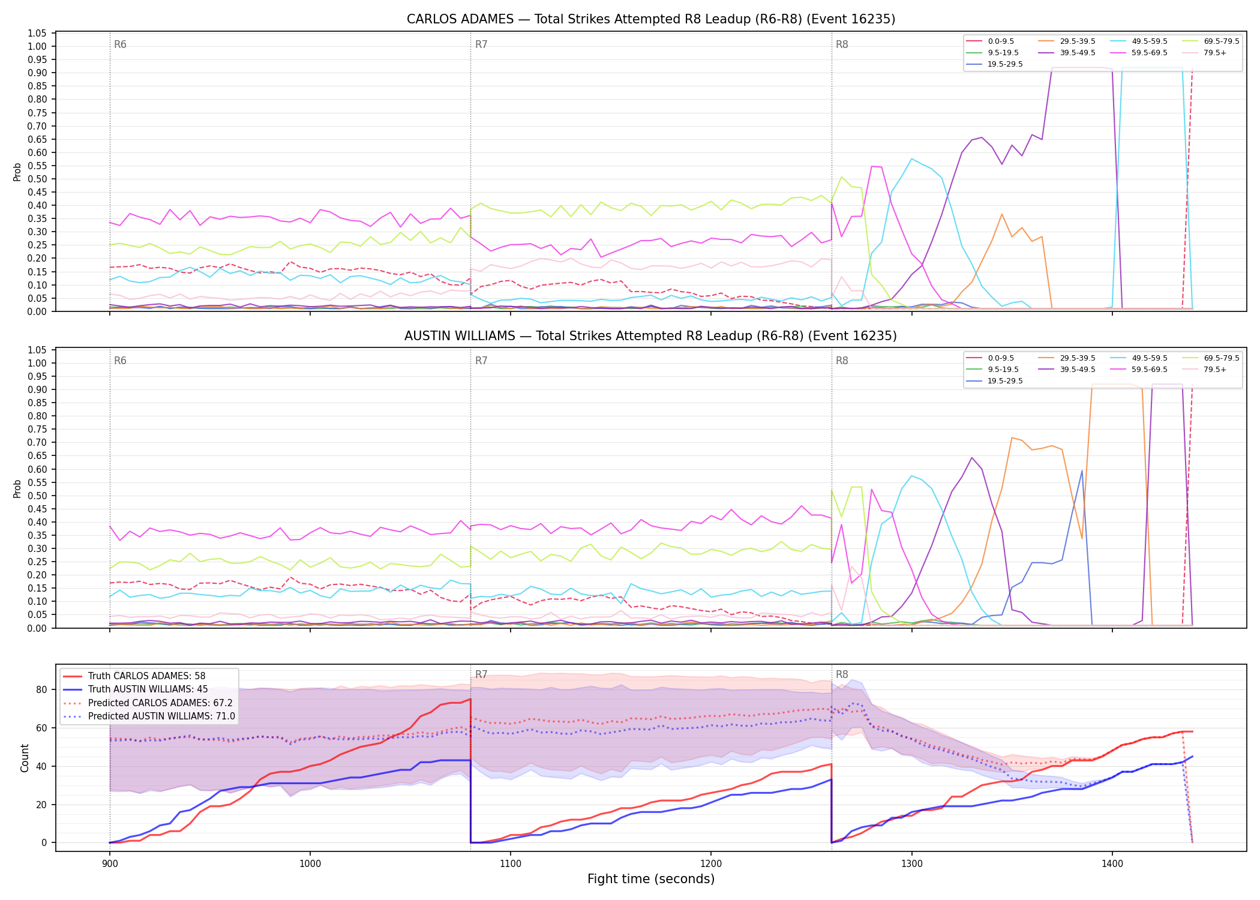The height and width of the screenshot is (900, 1260).
Task: Click the 'Prob' label of Austin Williams chart
Action: (17, 488)
